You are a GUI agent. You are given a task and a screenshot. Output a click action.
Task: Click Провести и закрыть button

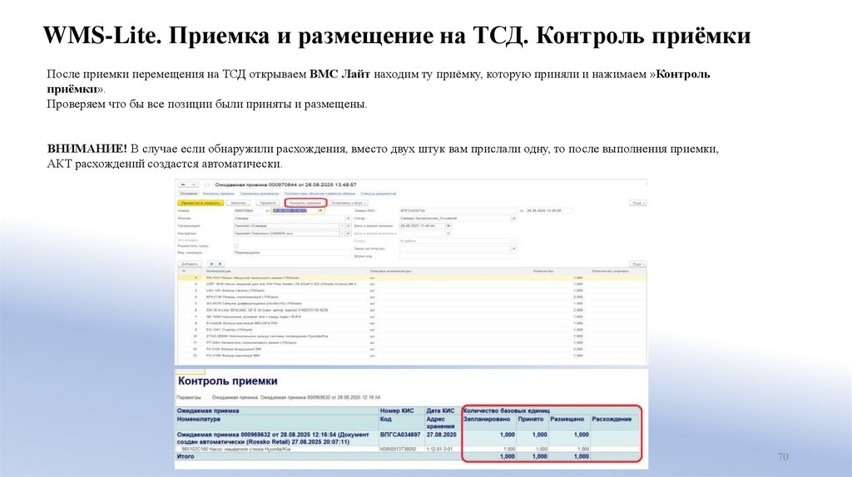(201, 203)
